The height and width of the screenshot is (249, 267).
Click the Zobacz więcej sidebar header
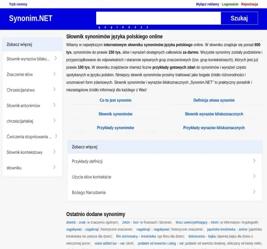pos(32,44)
